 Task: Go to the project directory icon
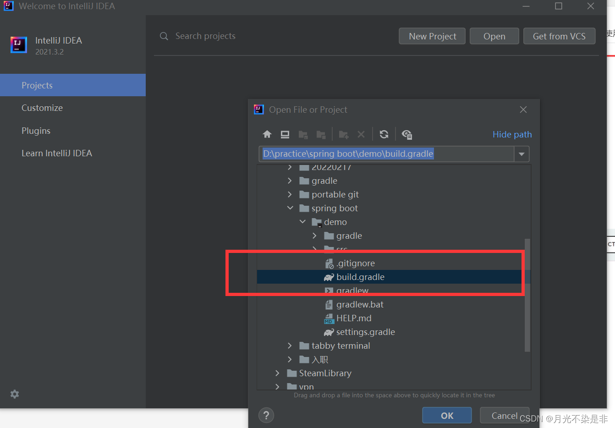(303, 134)
